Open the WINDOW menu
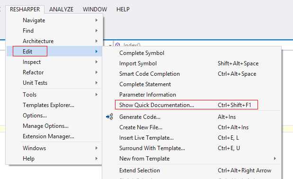 coord(95,9)
